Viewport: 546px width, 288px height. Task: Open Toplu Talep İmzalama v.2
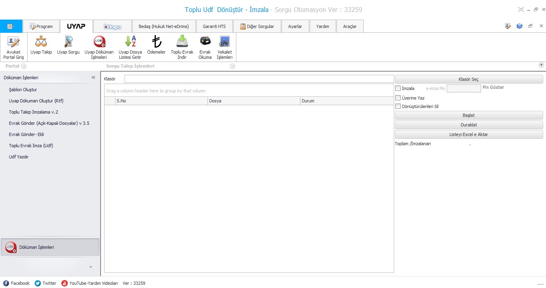pyautogui.click(x=34, y=112)
